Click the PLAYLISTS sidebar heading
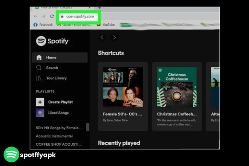This screenshot has height=166, width=249. tap(45, 91)
